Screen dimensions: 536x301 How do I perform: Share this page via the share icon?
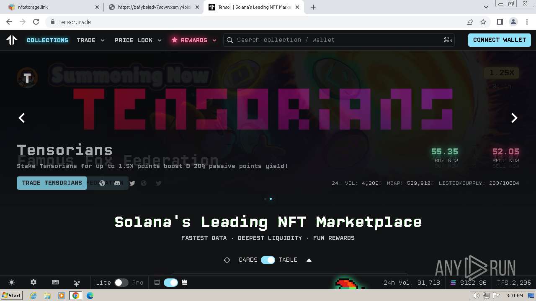[x=470, y=22]
